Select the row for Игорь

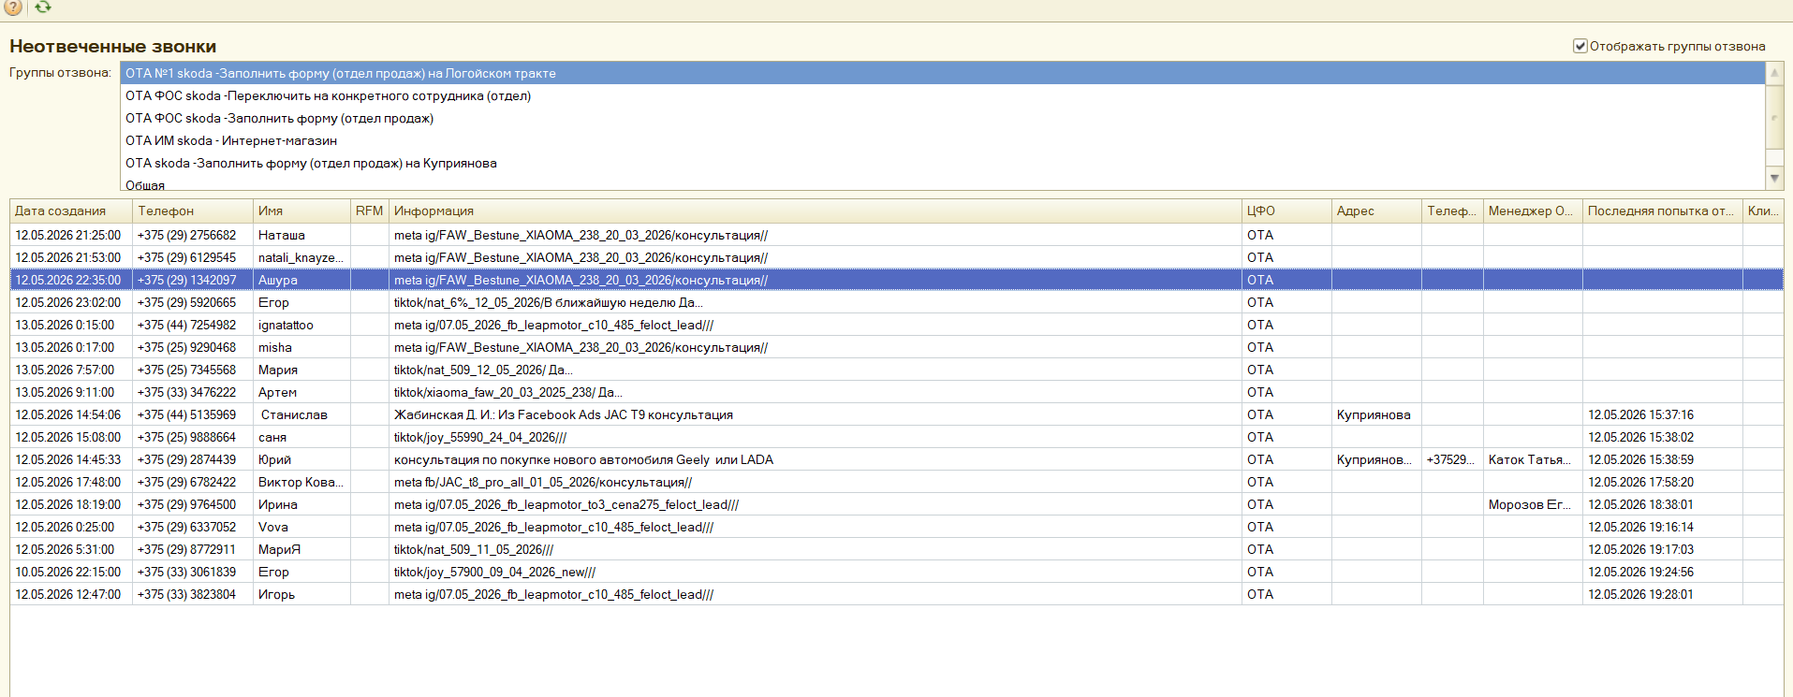pyautogui.click(x=896, y=594)
